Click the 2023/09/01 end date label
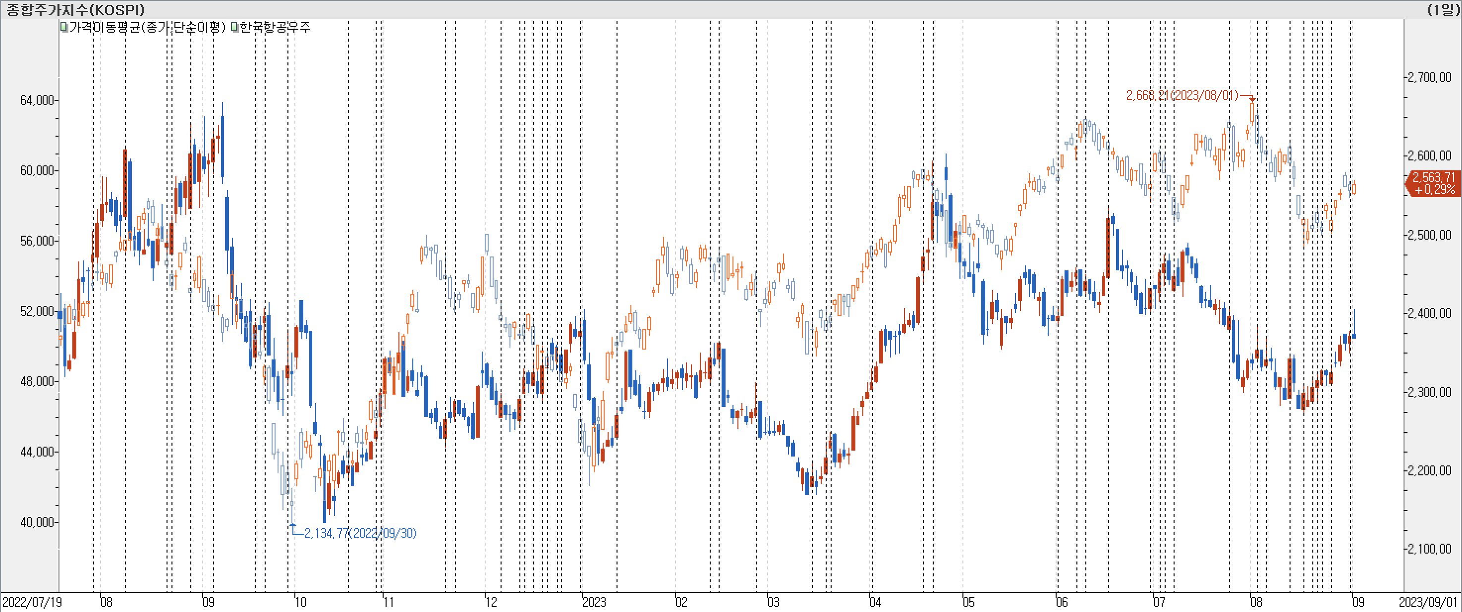 pyautogui.click(x=1428, y=602)
